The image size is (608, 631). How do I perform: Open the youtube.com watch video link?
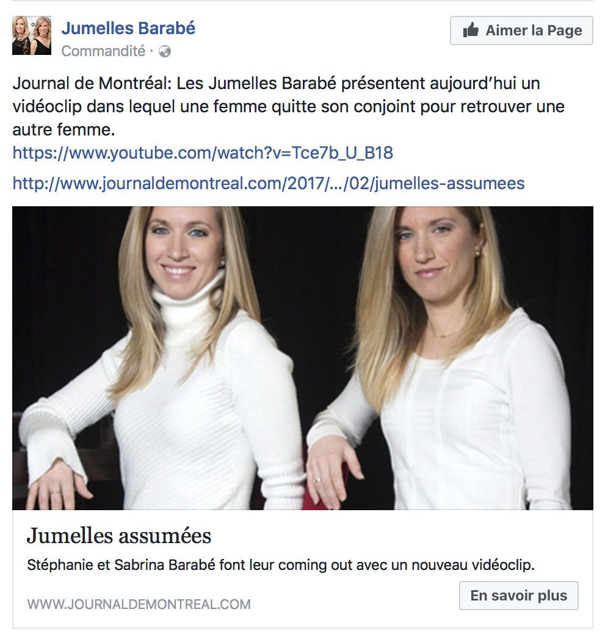[x=203, y=153]
